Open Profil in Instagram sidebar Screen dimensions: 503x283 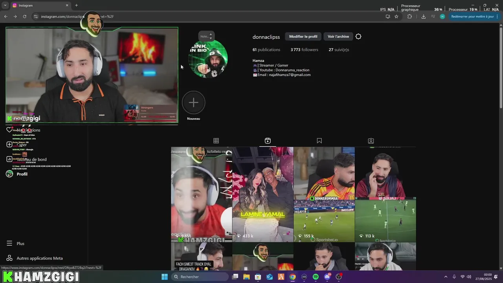coord(17,174)
